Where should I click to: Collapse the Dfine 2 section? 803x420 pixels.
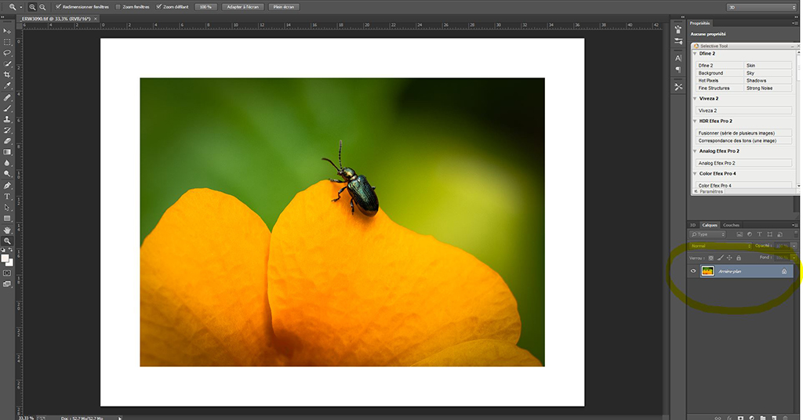[x=696, y=53]
